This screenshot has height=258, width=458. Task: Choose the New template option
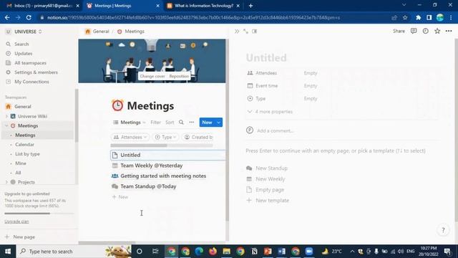pyautogui.click(x=272, y=201)
